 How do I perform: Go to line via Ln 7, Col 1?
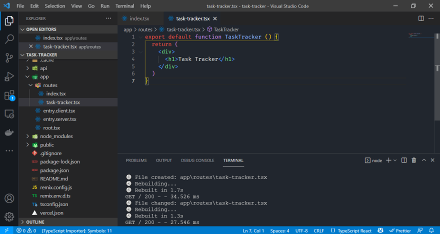point(253,230)
